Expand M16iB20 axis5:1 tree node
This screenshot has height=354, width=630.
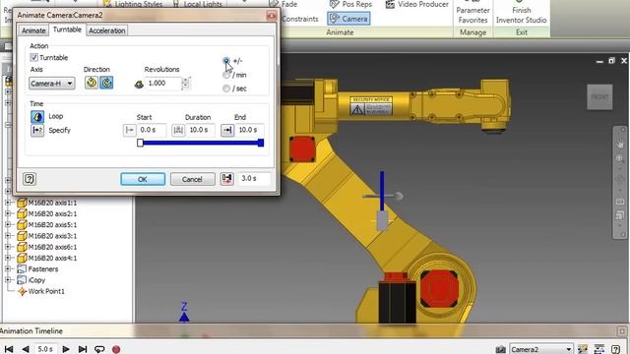point(8,225)
